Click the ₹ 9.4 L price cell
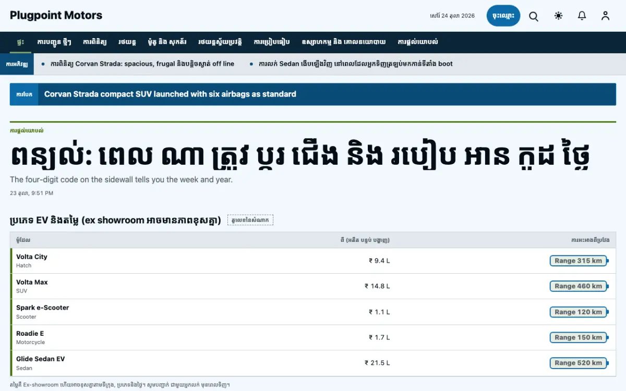 (x=379, y=261)
